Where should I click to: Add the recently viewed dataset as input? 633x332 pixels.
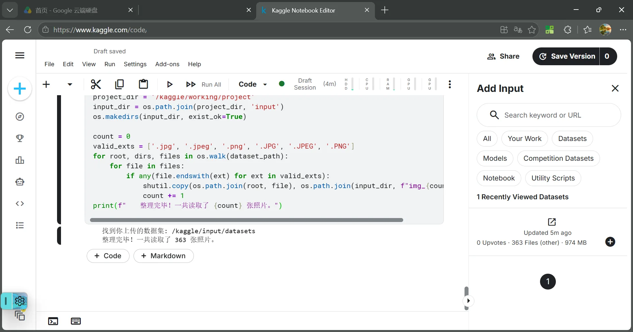(610, 242)
